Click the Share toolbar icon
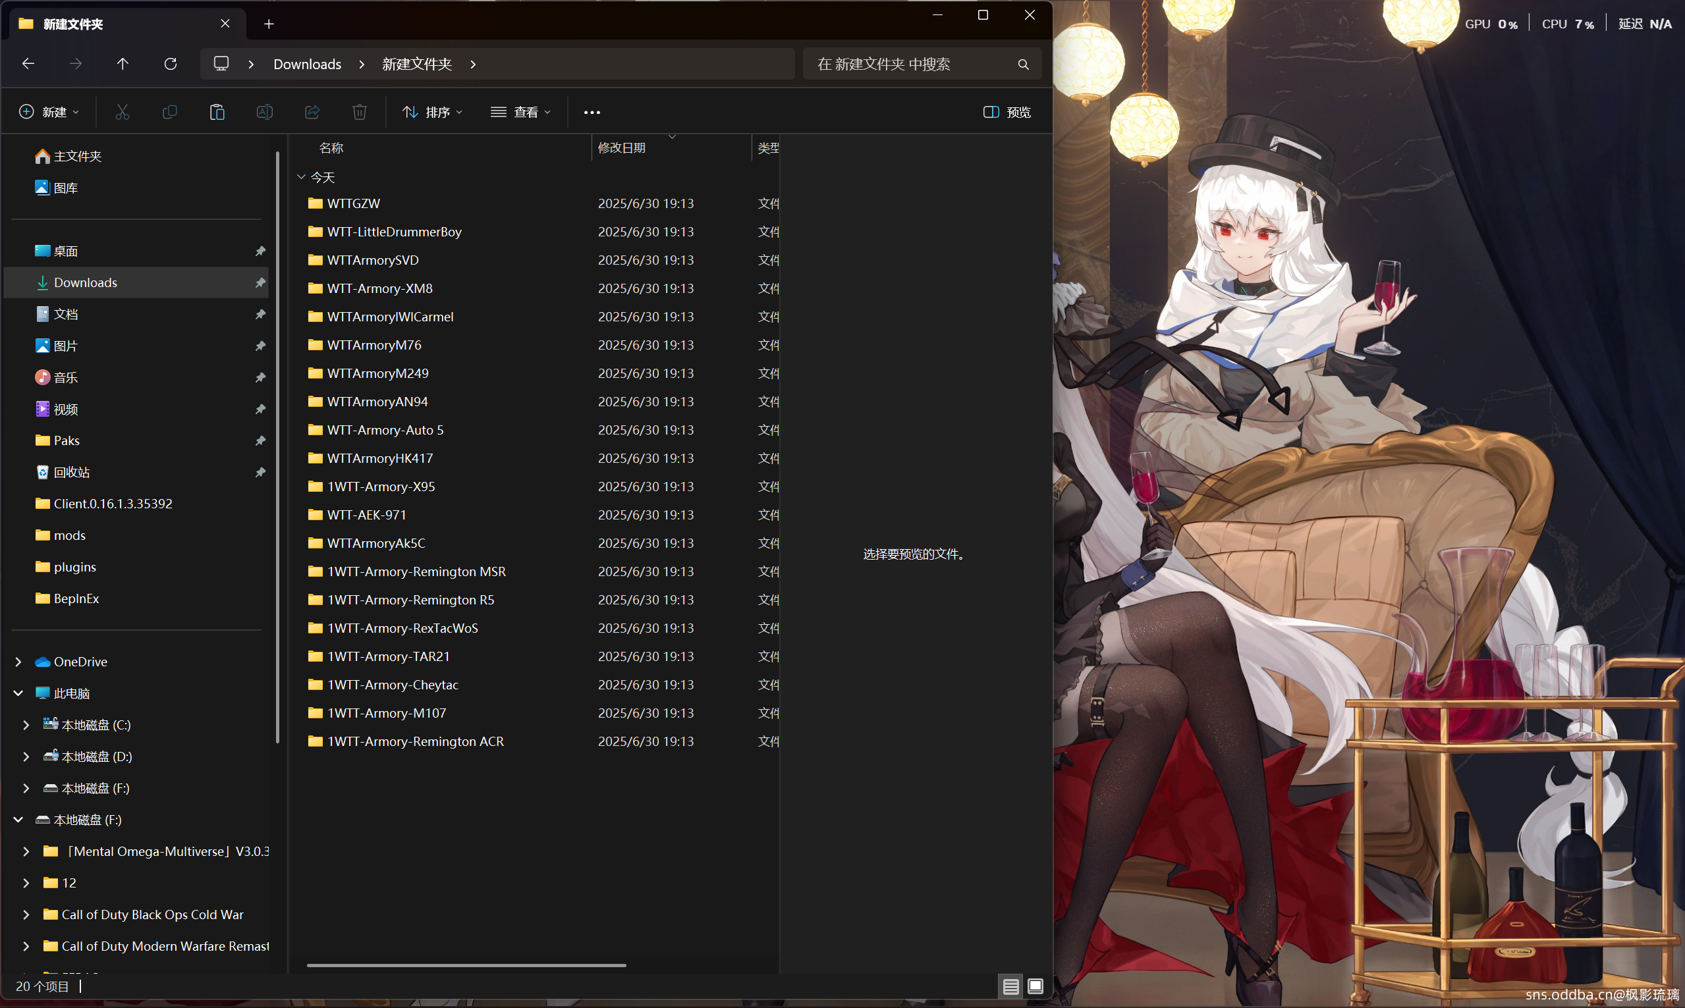Viewport: 1685px width, 1008px height. [x=312, y=112]
